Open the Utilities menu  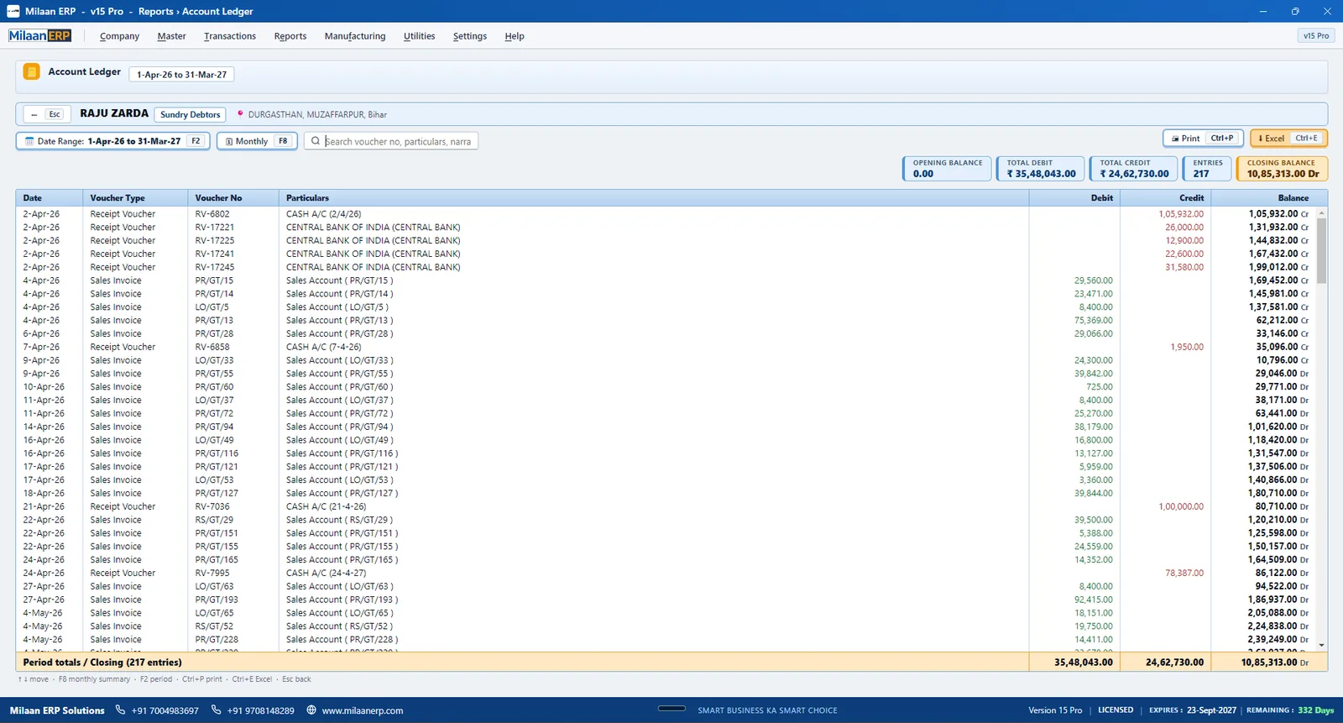point(419,36)
